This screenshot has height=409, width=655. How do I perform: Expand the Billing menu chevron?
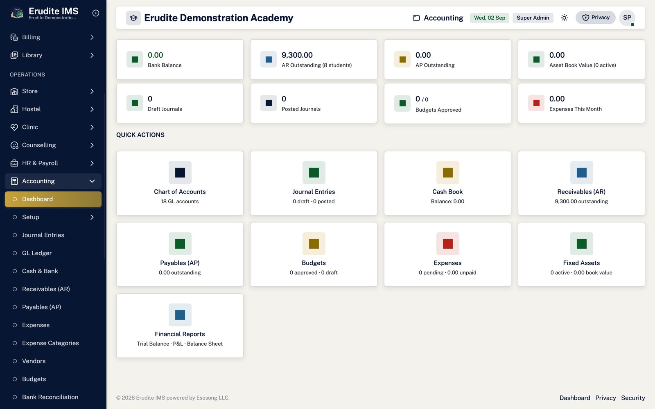[92, 37]
